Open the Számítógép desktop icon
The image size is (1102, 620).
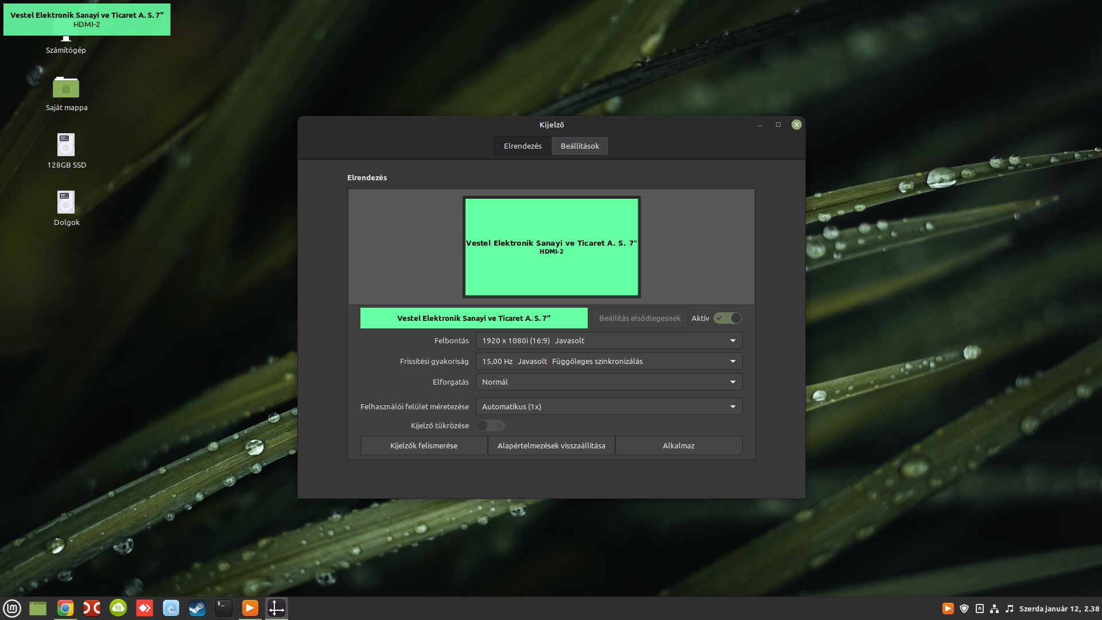(x=66, y=46)
